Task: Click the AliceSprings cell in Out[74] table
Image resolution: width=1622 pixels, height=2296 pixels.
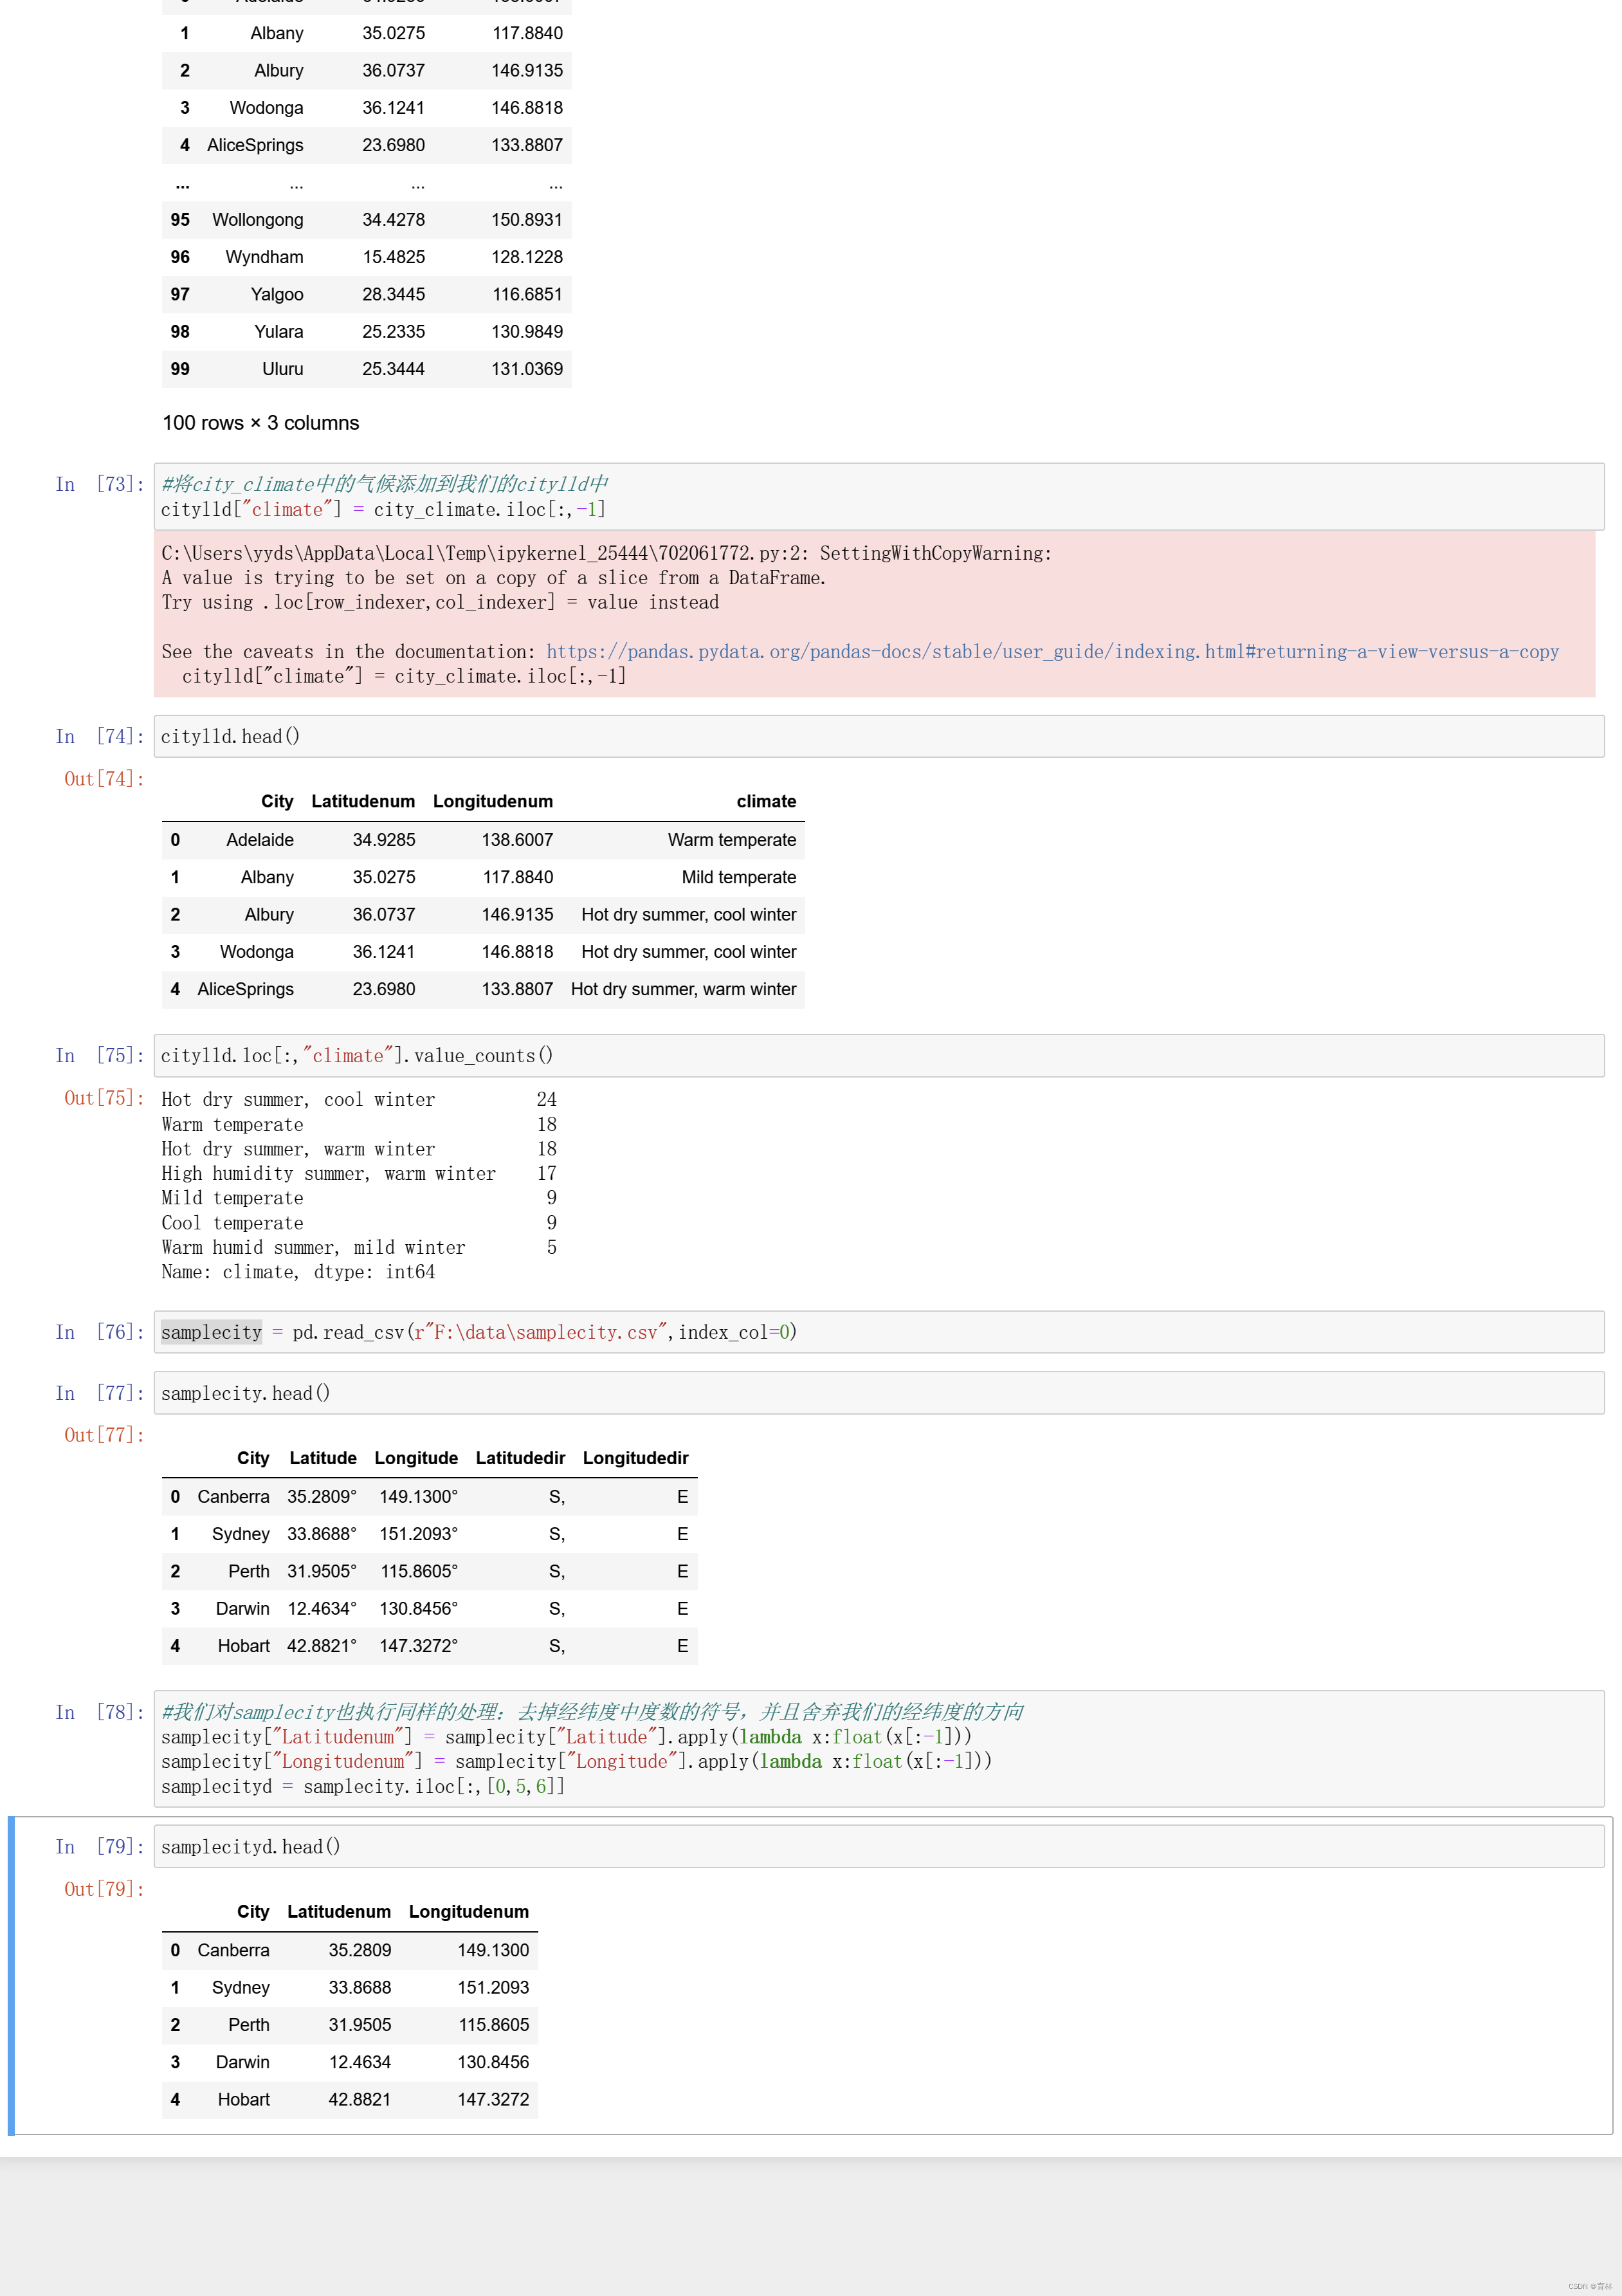Action: [245, 989]
